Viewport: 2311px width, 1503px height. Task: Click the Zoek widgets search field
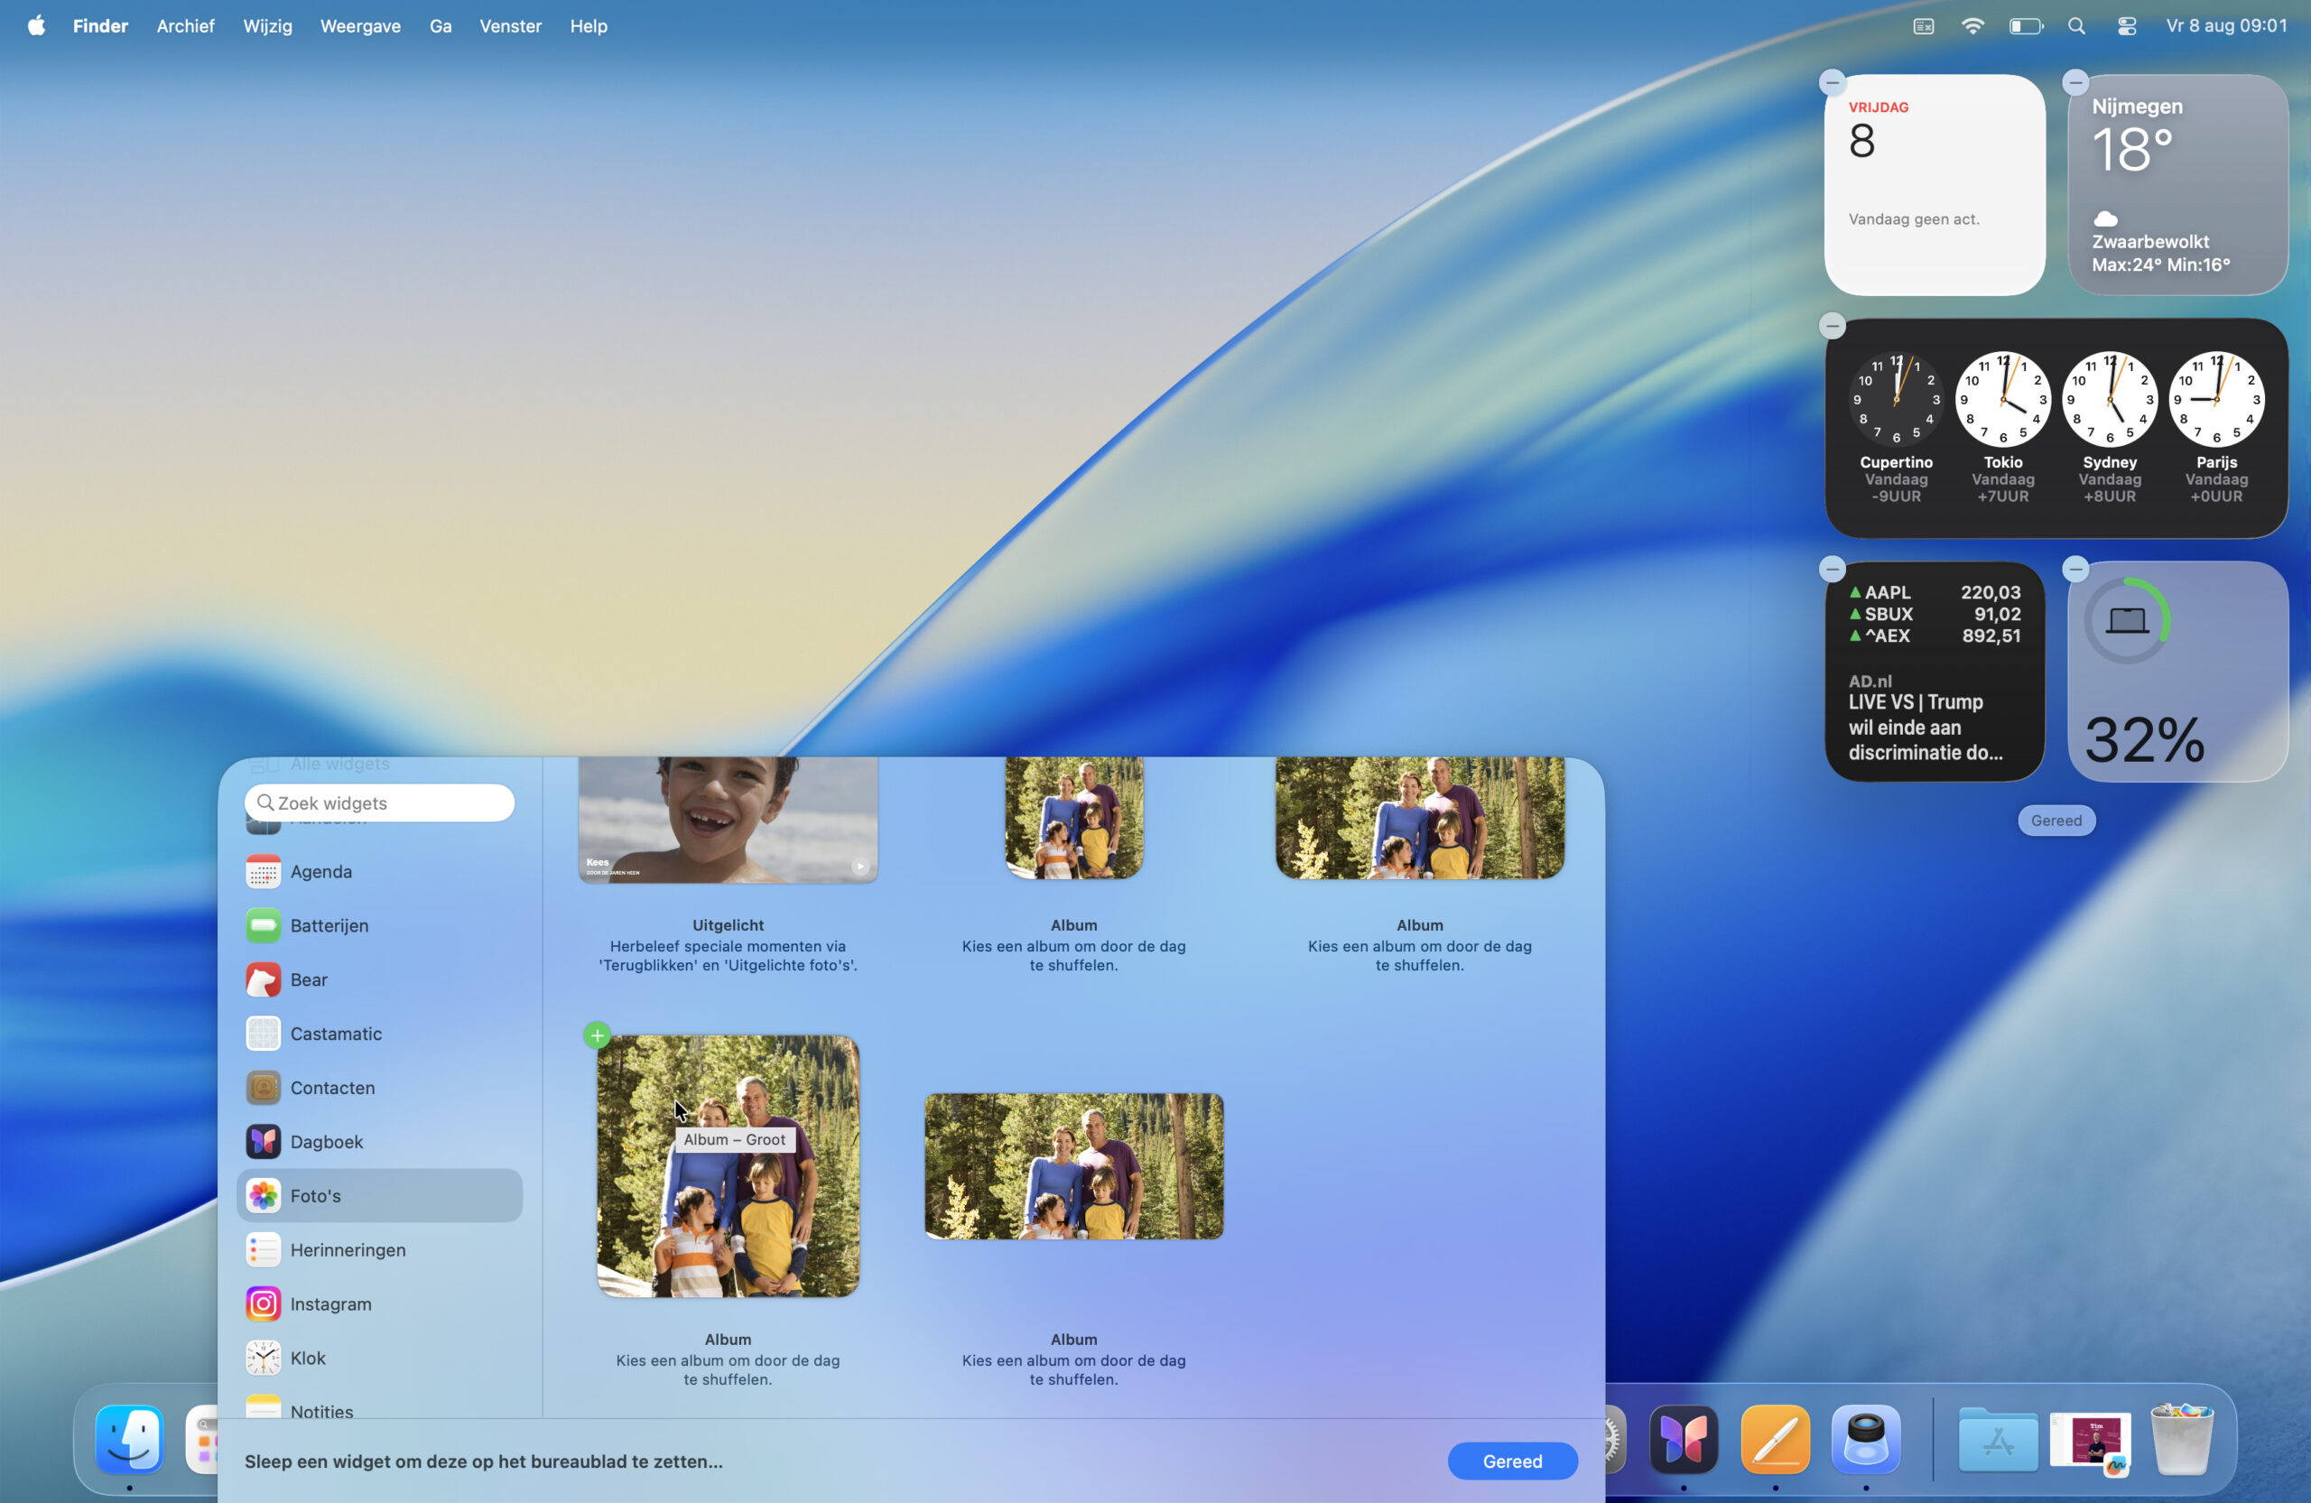tap(380, 803)
